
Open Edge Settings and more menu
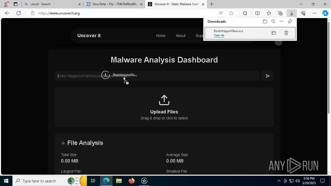pyautogui.click(x=314, y=13)
